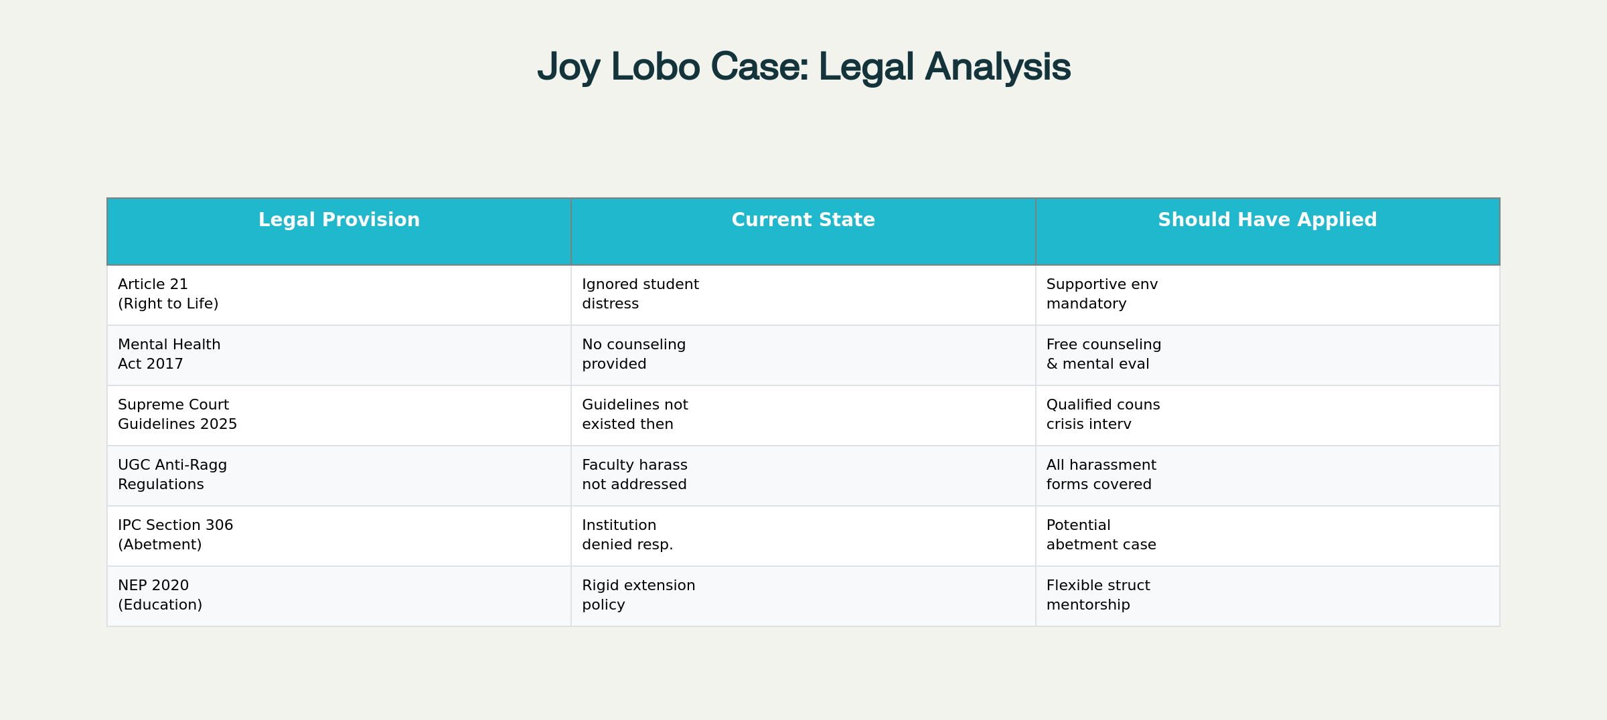The height and width of the screenshot is (720, 1607).
Task: Click the 'Qualified couns crisis interv' cell
Action: point(1103,415)
